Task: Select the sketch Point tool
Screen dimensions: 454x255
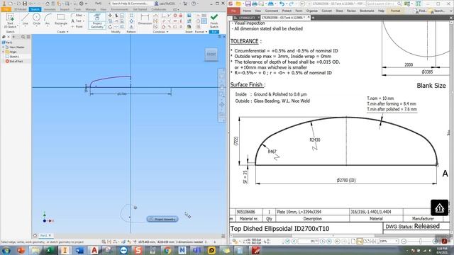Action: pos(77,27)
